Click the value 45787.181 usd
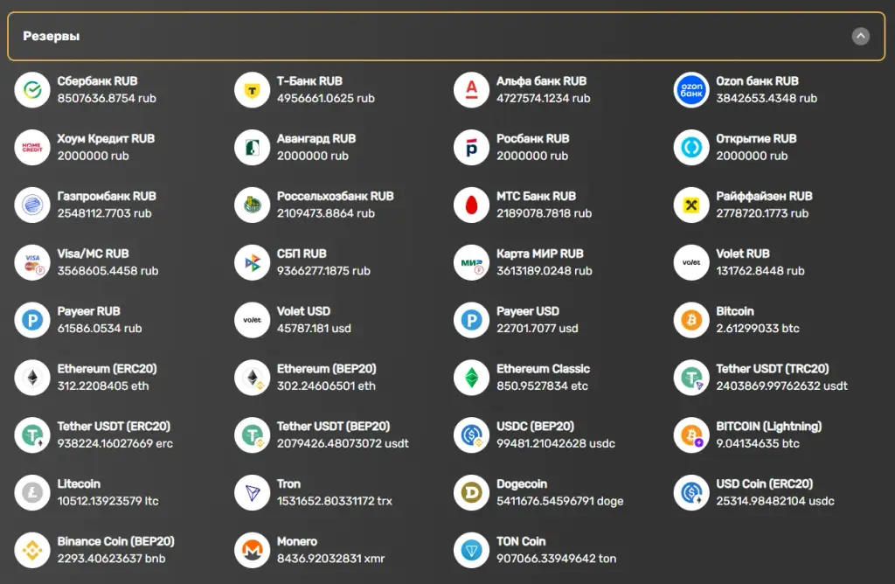The image size is (895, 584). (x=314, y=328)
